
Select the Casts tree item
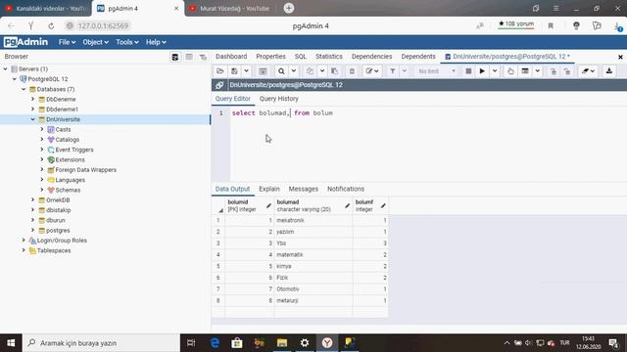click(63, 129)
